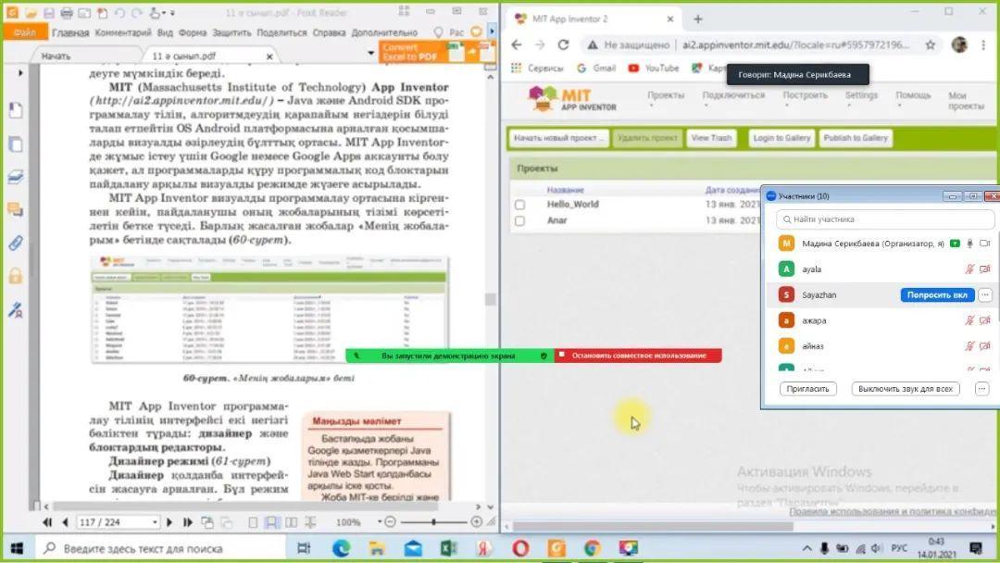The image size is (1000, 563).
Task: Open the pages thumbnails panel in Foxit sidebar
Action: [x=16, y=144]
